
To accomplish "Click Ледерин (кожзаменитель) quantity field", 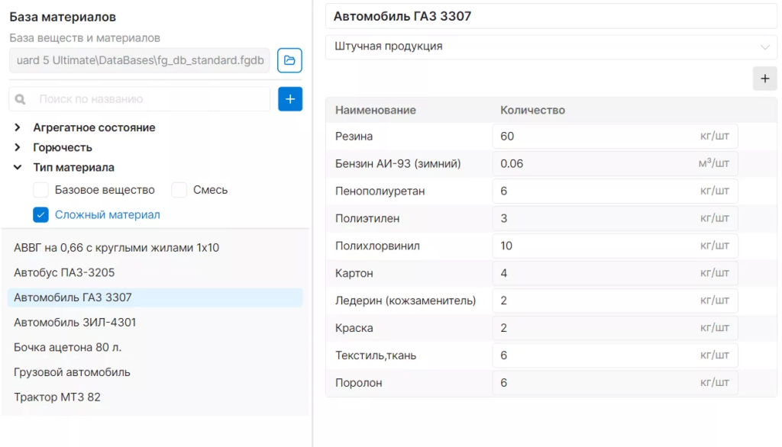I will (615, 301).
